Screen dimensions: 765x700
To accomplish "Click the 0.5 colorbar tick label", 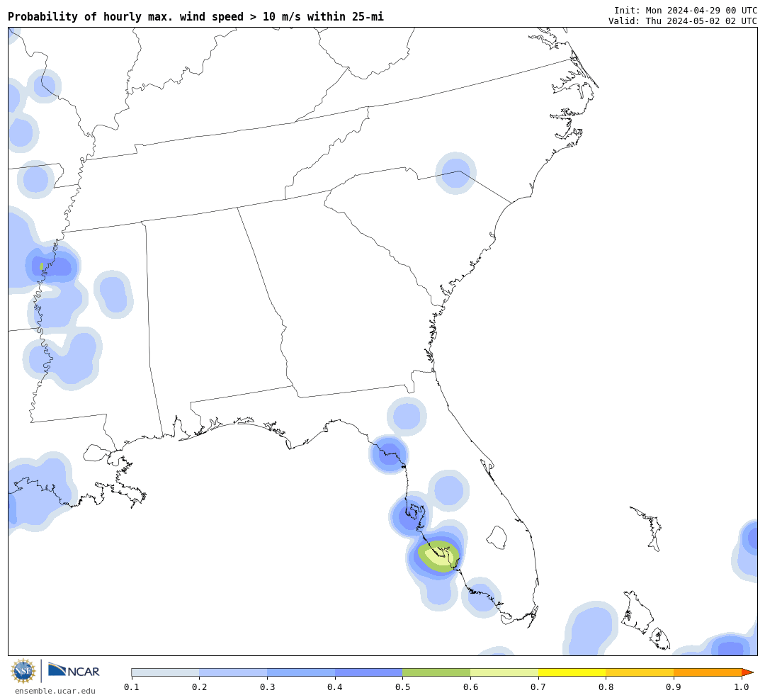I will [x=402, y=687].
